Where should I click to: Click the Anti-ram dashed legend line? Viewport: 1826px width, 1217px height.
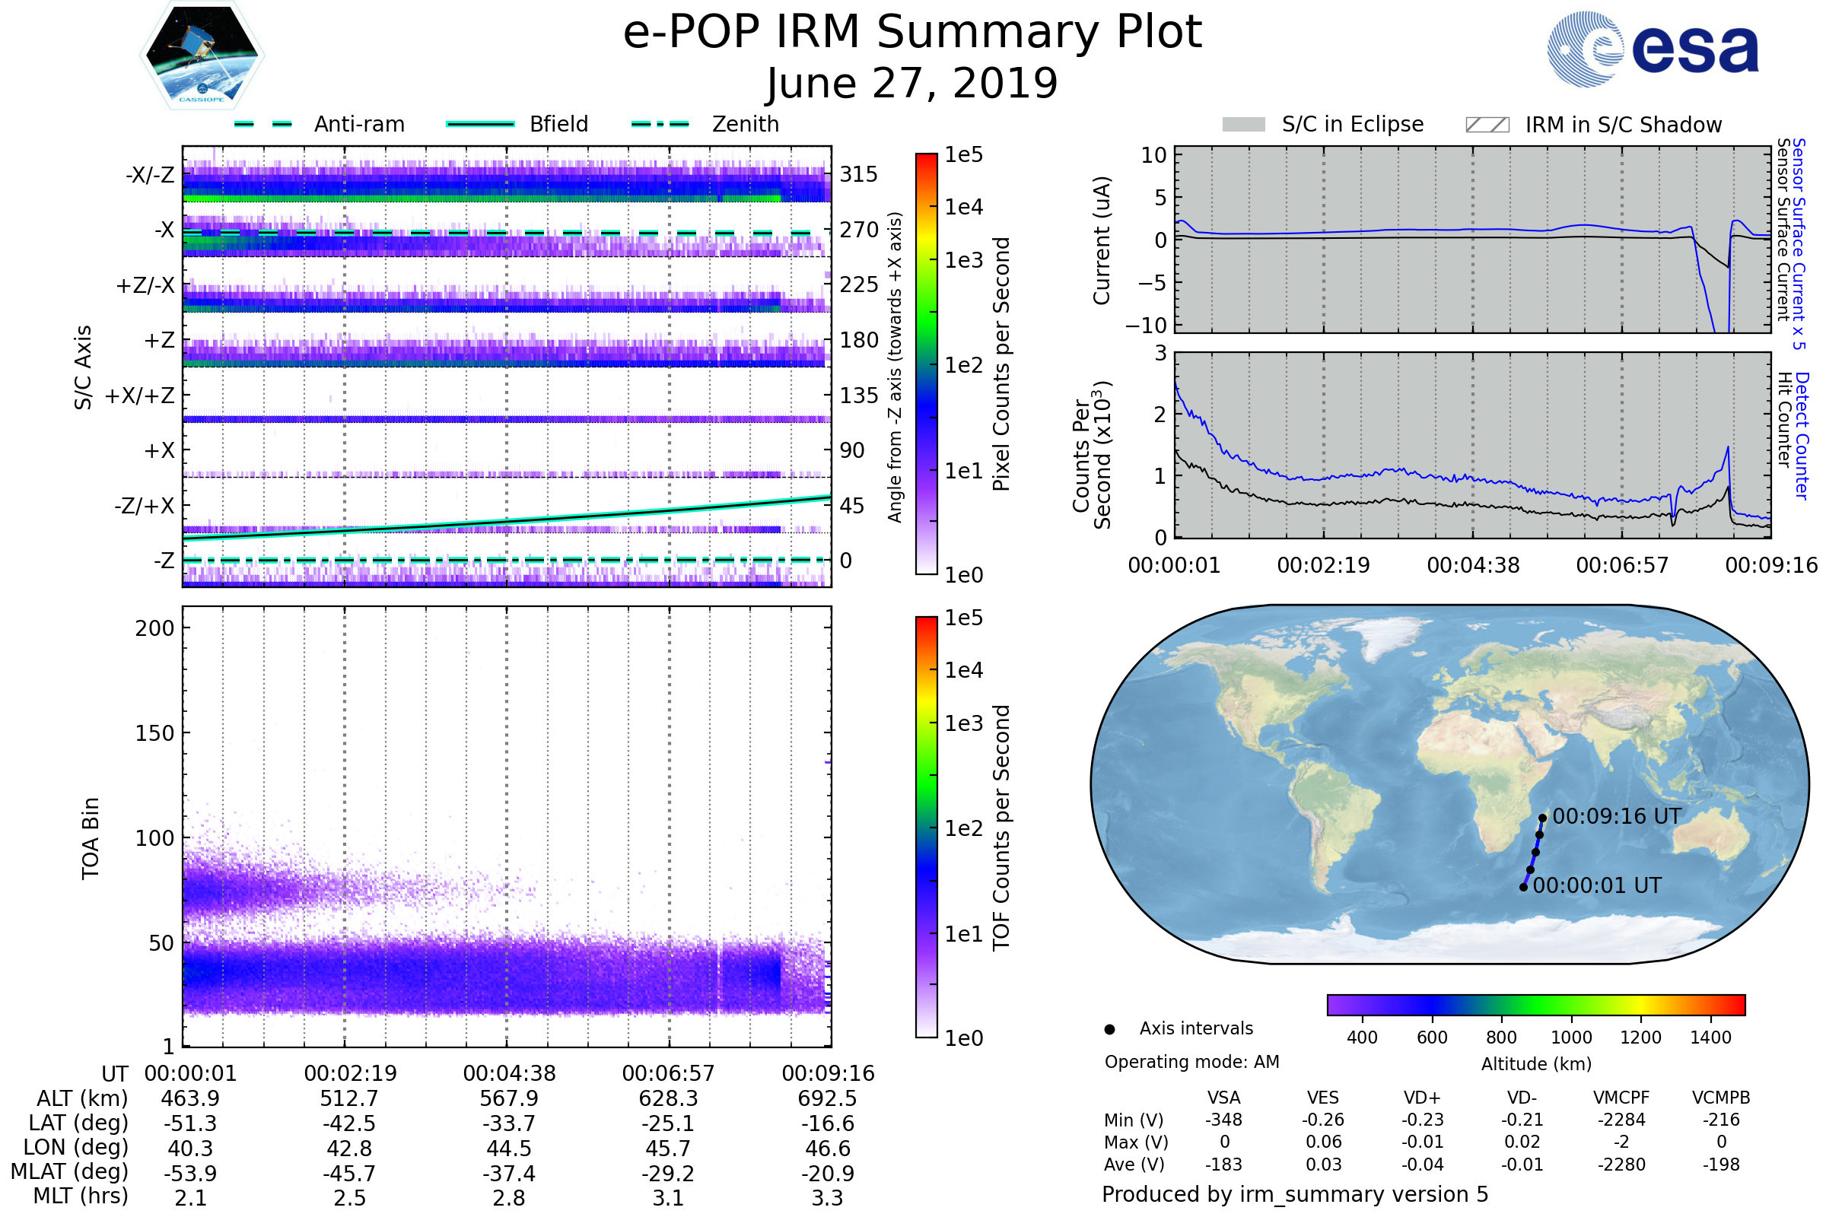[264, 124]
